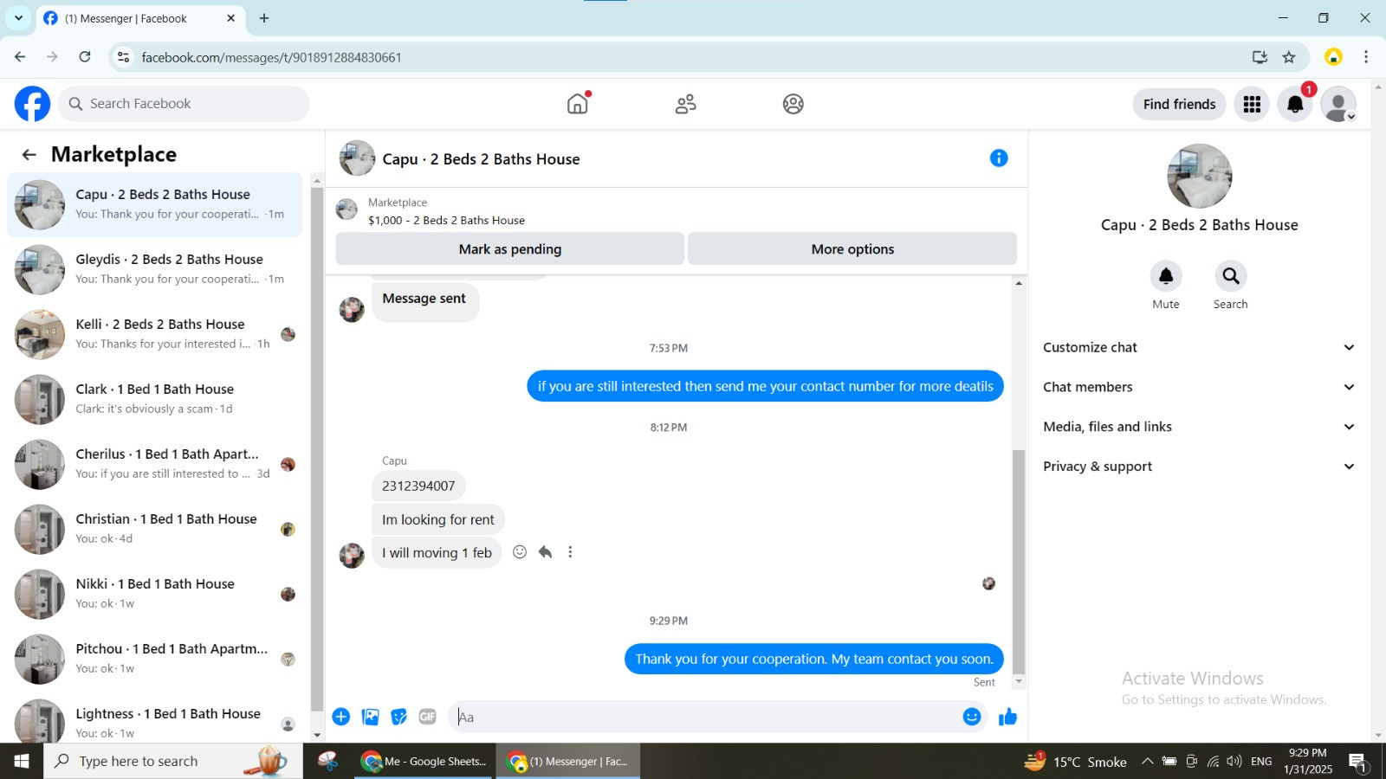
Task: Open Windows Start menu
Action: tap(22, 762)
